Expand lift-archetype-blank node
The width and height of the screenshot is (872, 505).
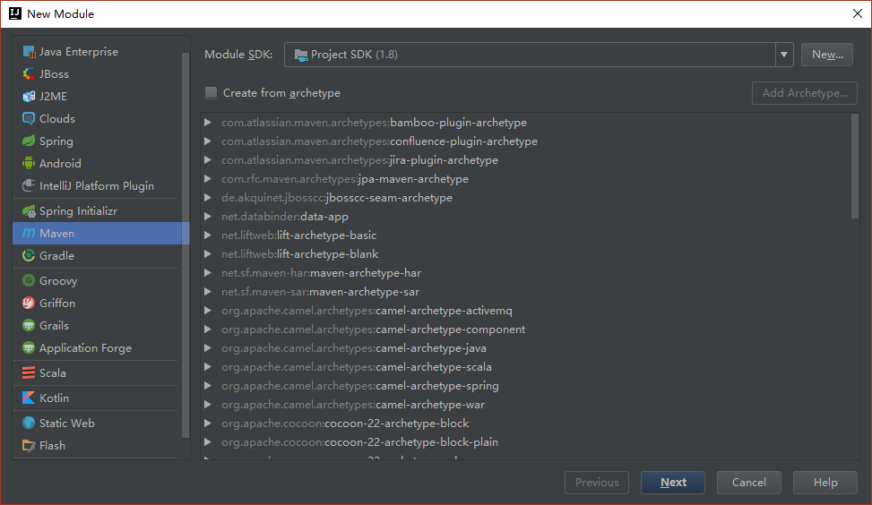click(207, 254)
